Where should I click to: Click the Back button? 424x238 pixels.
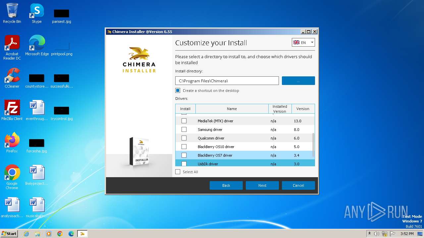(226, 185)
